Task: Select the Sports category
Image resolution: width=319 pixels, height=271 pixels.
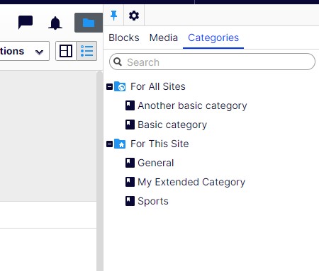Action: click(x=153, y=201)
